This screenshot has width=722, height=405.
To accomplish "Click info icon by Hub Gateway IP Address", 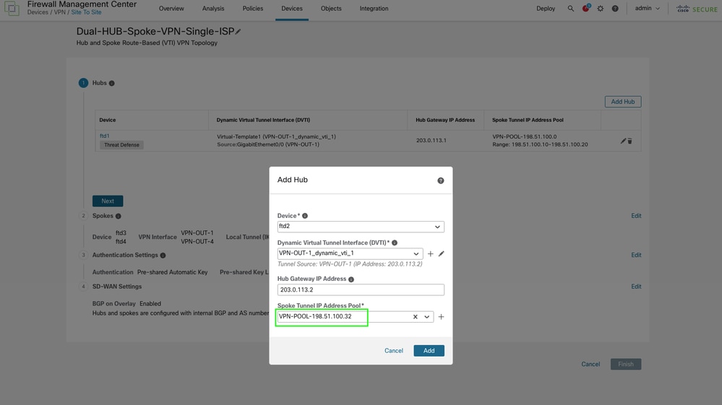I will [x=351, y=279].
